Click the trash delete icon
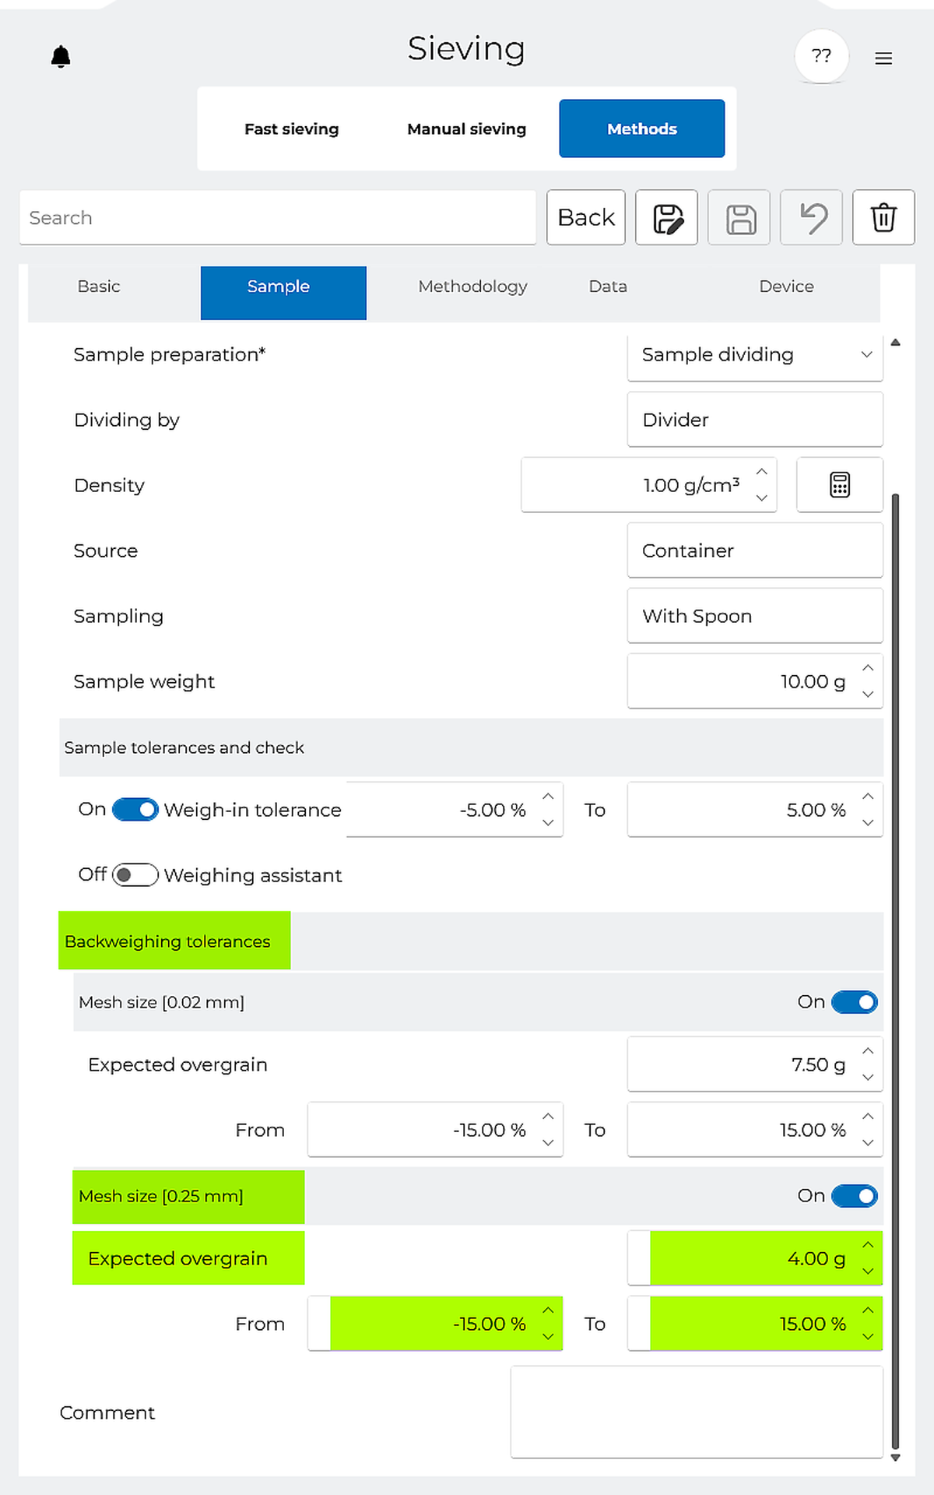This screenshot has height=1495, width=934. [x=883, y=218]
